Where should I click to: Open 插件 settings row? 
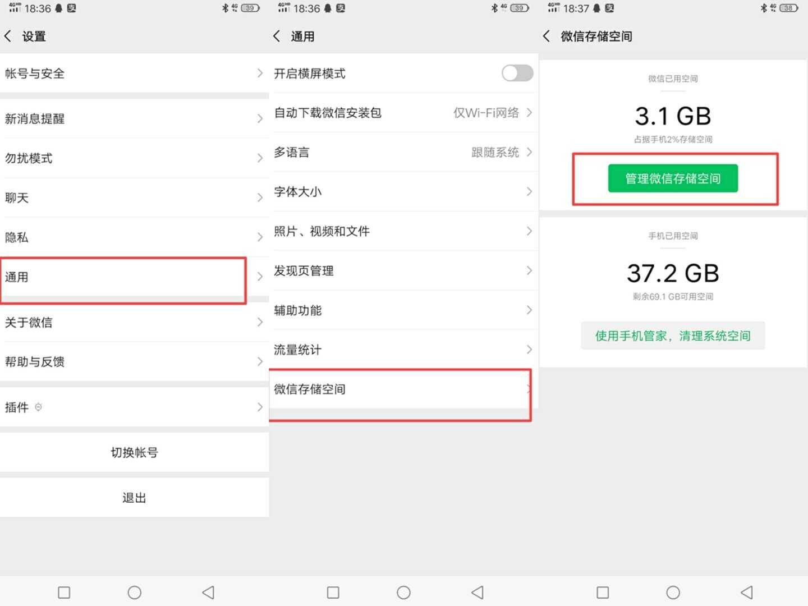pyautogui.click(x=135, y=407)
